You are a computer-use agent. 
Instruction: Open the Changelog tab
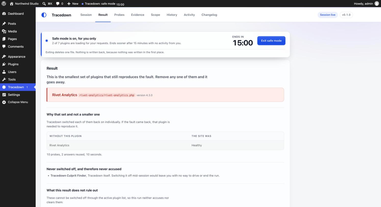pos(209,15)
